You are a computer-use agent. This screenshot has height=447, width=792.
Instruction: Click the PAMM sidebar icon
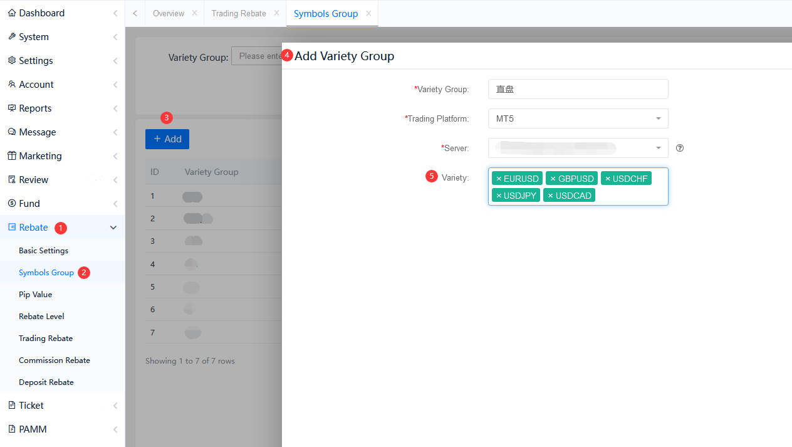click(12, 429)
